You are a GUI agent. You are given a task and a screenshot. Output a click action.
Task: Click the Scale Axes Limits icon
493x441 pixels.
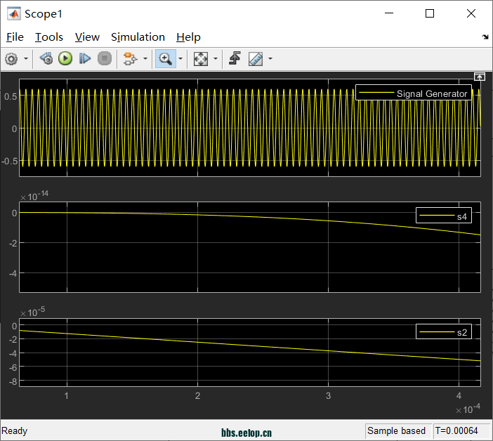coord(201,59)
